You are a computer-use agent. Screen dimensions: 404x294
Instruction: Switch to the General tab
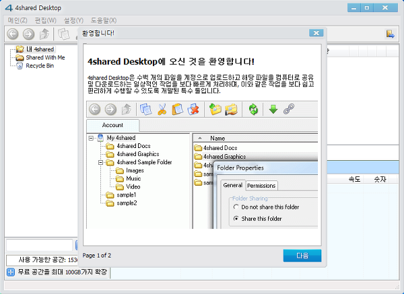point(233,185)
